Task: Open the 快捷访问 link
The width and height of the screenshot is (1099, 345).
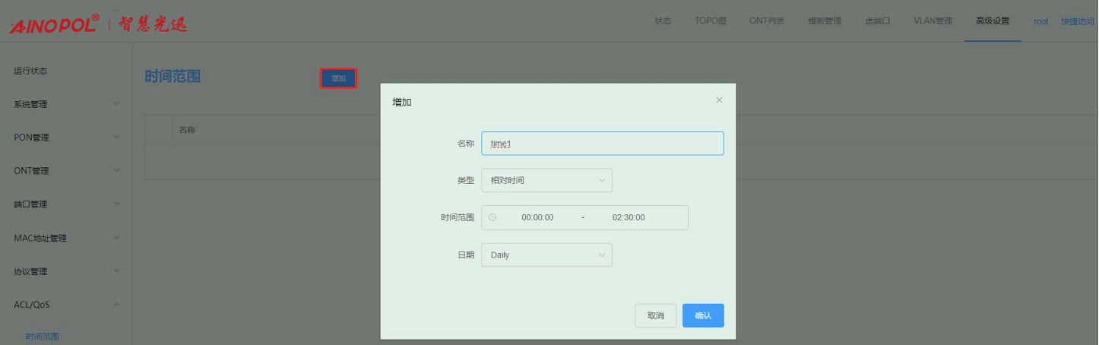Action: 1077,21
